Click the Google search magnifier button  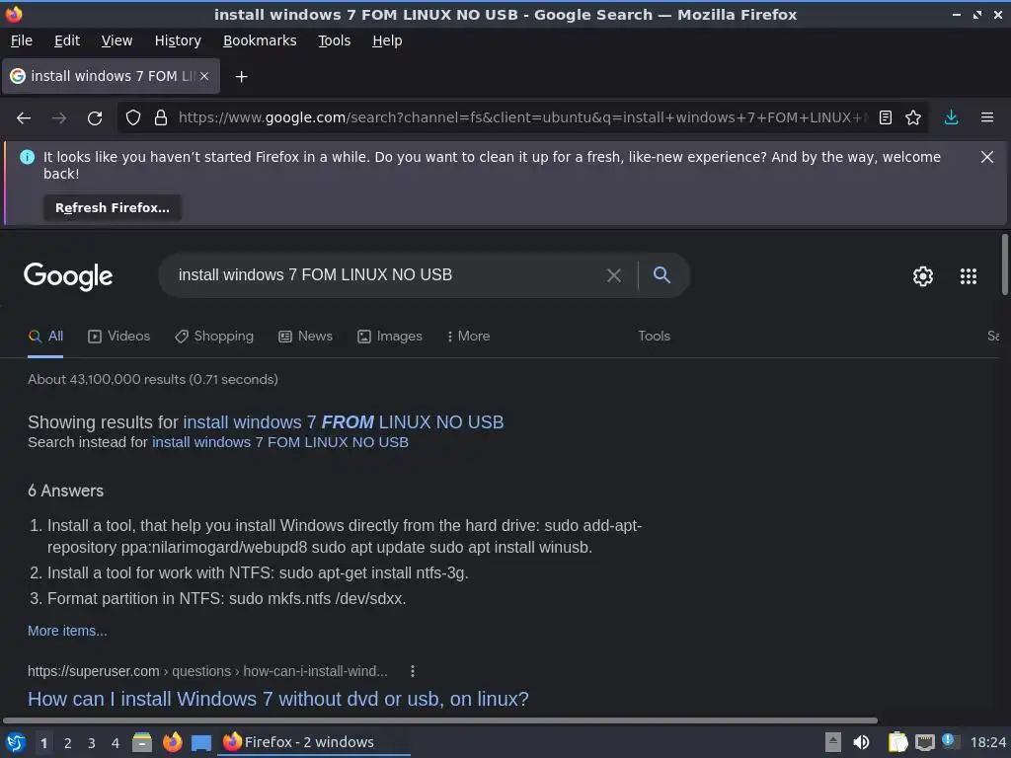661,275
